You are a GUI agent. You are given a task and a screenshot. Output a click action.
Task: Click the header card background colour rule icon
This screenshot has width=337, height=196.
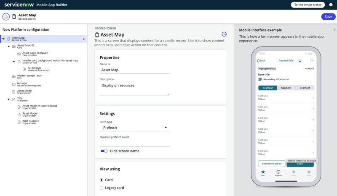click(19, 62)
